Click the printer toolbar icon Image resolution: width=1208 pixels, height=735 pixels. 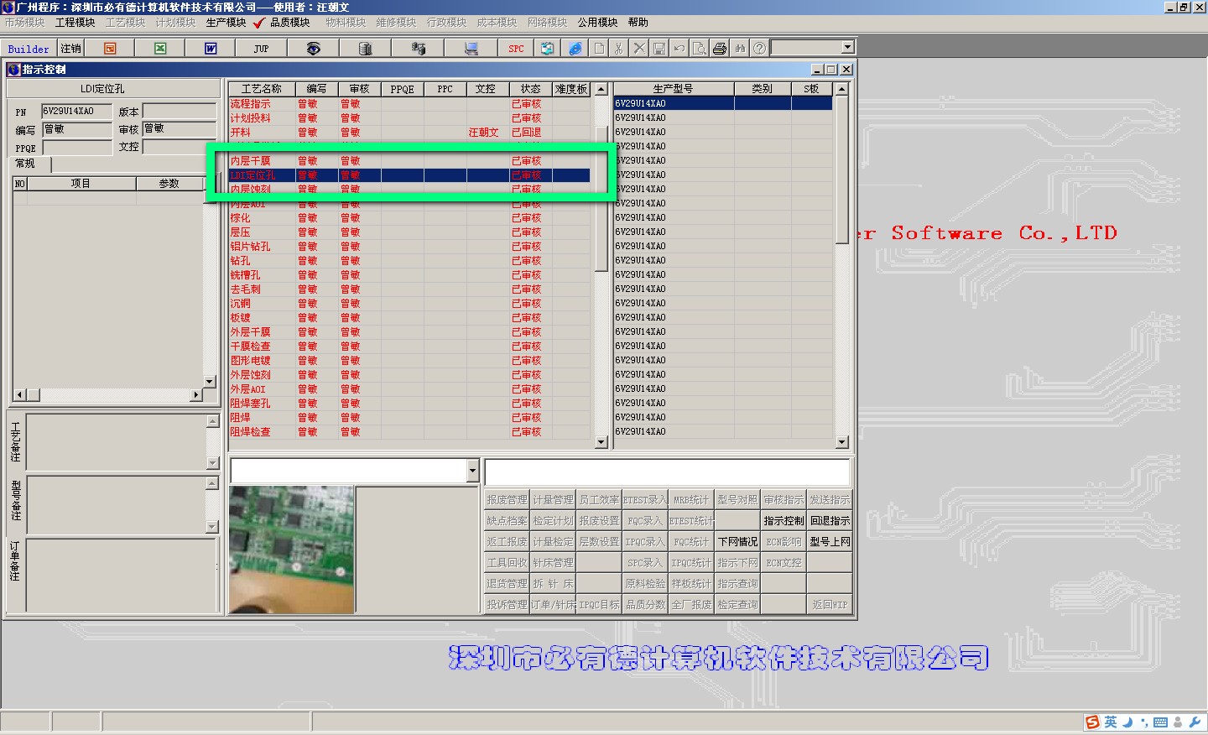[x=720, y=49]
